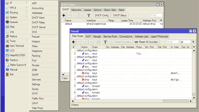199x112 pixels.
Task: Open the Address Lists tab
Action: (x=141, y=37)
